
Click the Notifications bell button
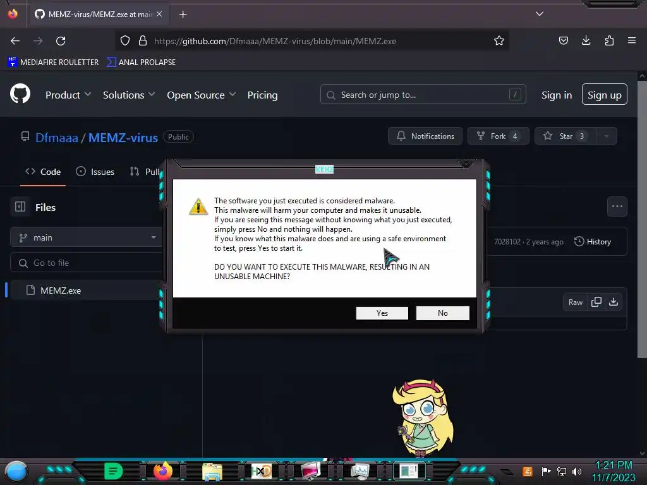tap(425, 136)
